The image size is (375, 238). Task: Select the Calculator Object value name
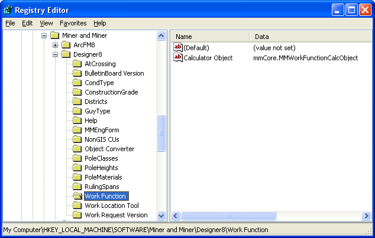coord(208,58)
